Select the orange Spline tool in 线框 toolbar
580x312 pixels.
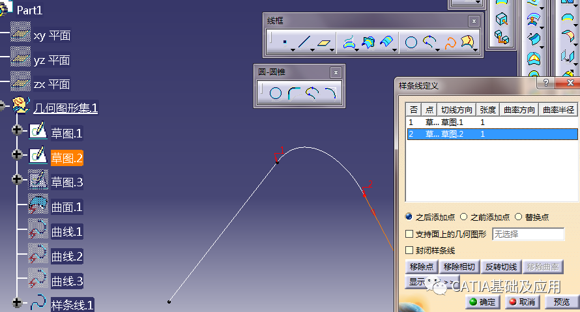click(x=450, y=43)
